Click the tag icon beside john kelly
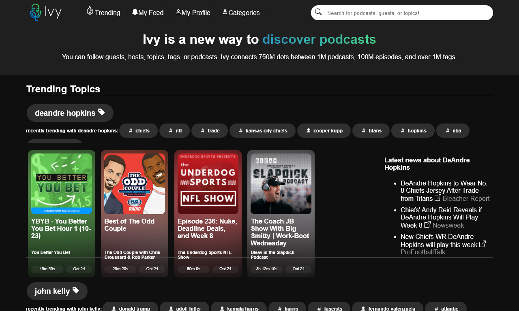This screenshot has width=519, height=311. click(76, 290)
